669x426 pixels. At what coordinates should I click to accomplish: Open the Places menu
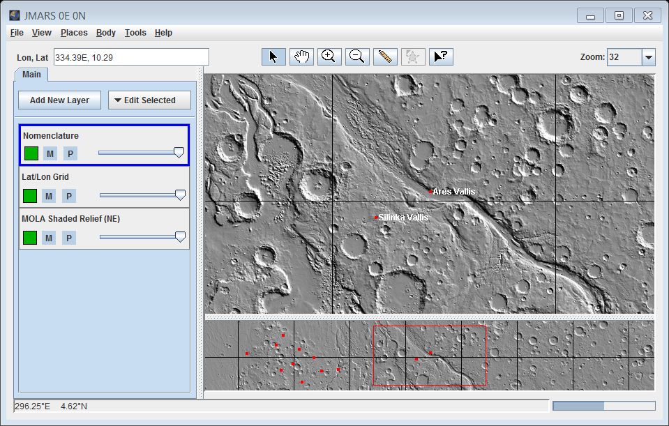coord(74,33)
